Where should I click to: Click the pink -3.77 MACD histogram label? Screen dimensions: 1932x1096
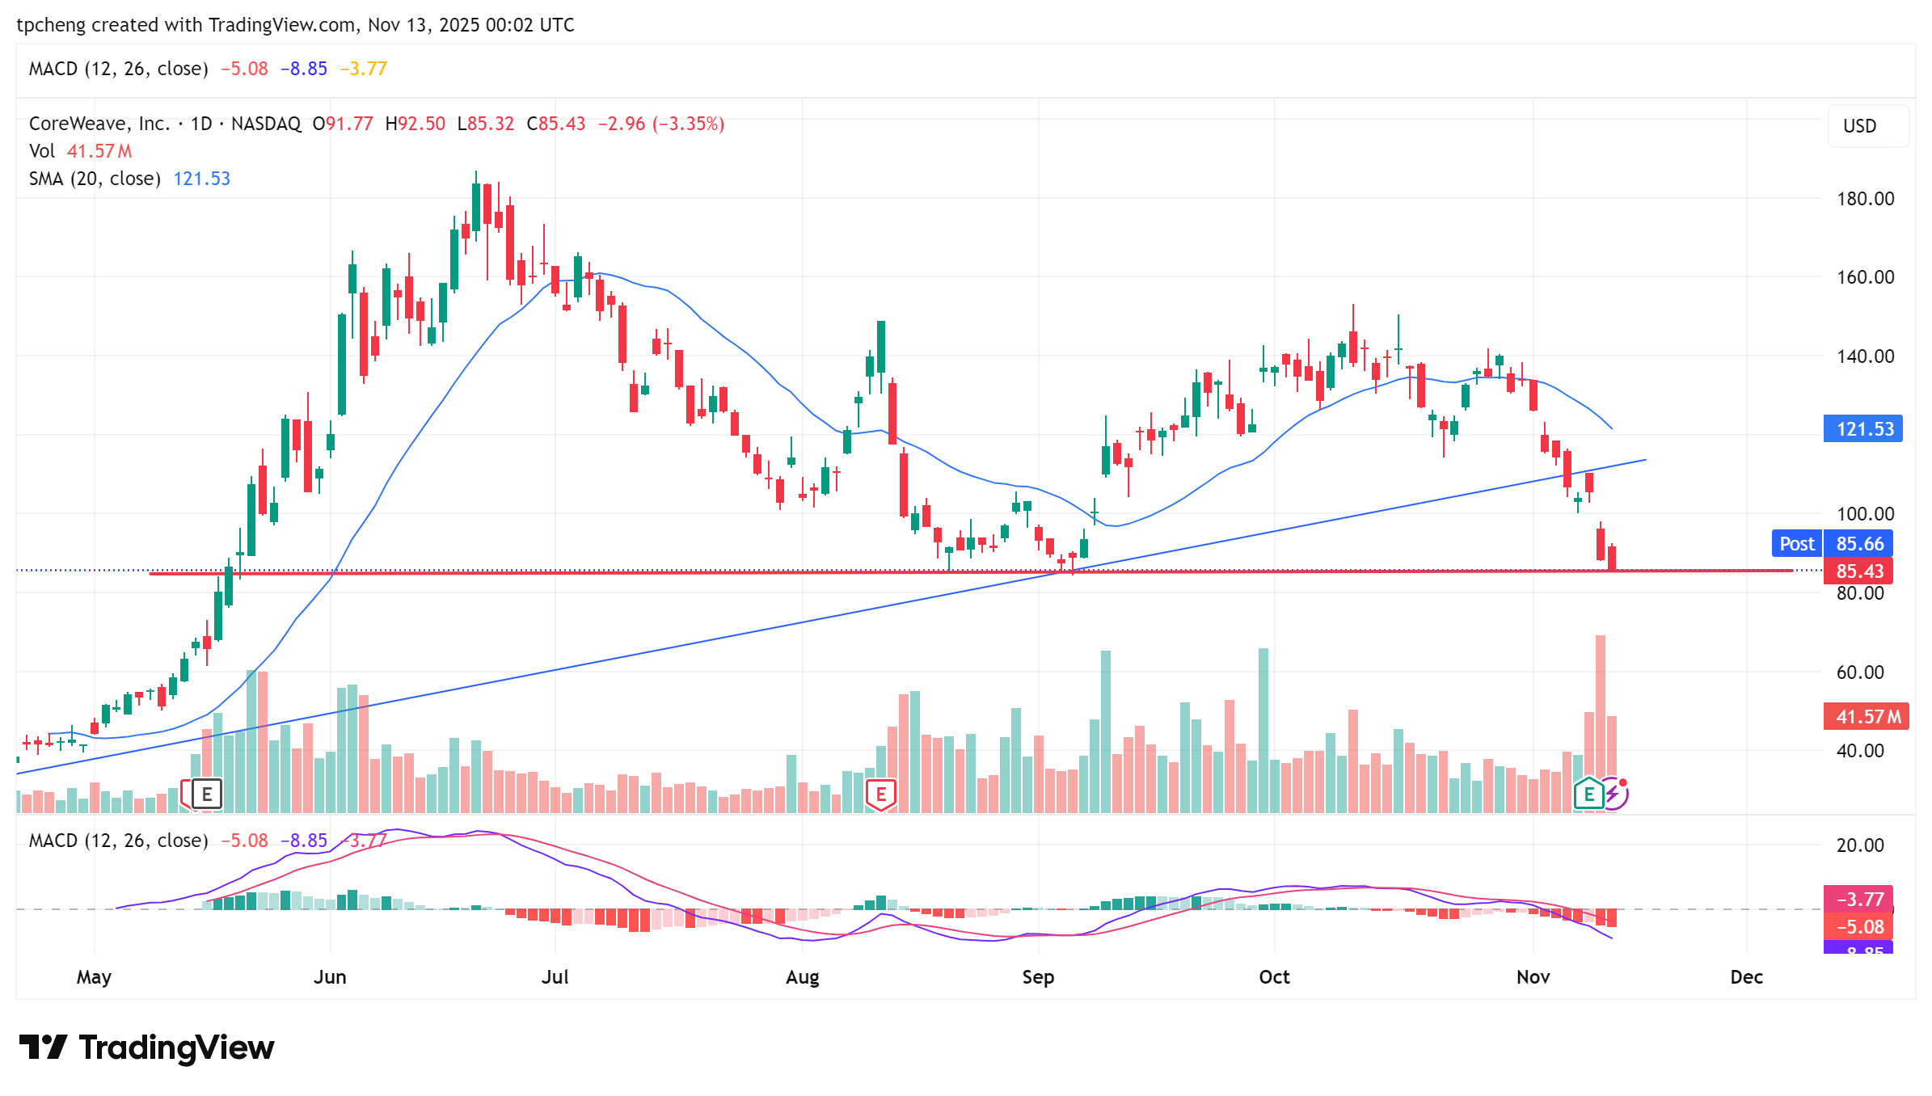(x=1858, y=899)
